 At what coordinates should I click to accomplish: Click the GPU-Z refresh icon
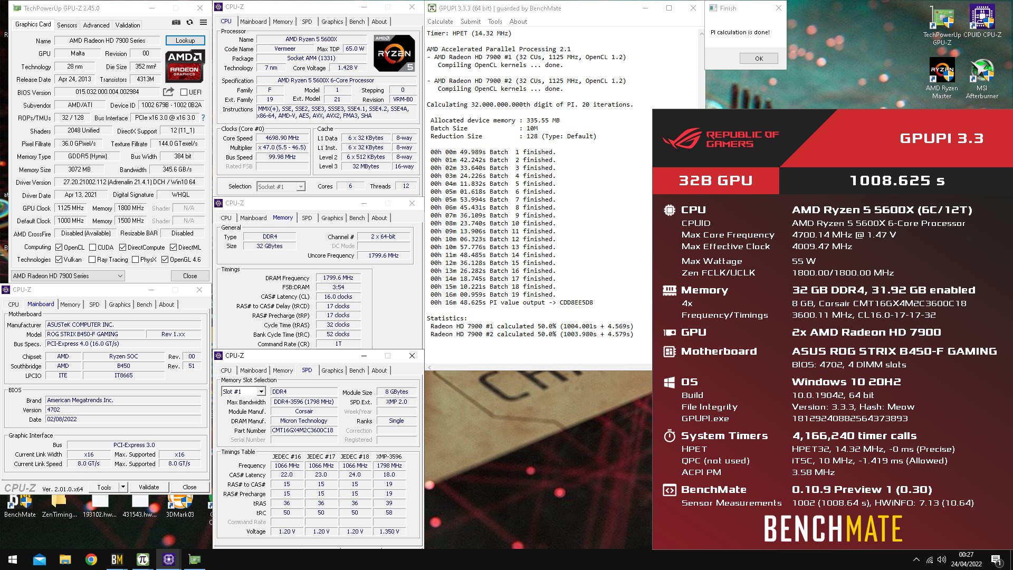click(x=190, y=23)
